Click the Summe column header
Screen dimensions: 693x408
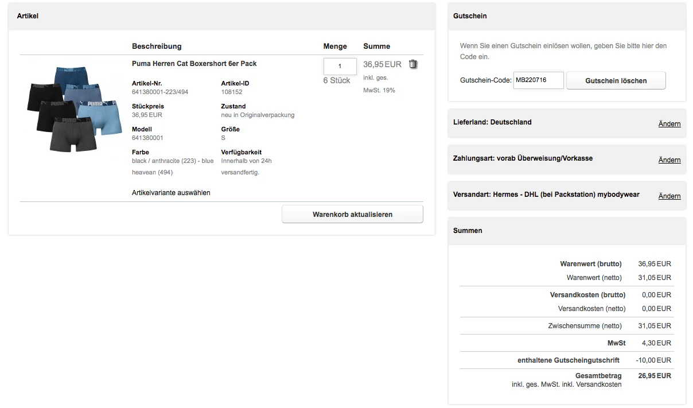(376, 46)
